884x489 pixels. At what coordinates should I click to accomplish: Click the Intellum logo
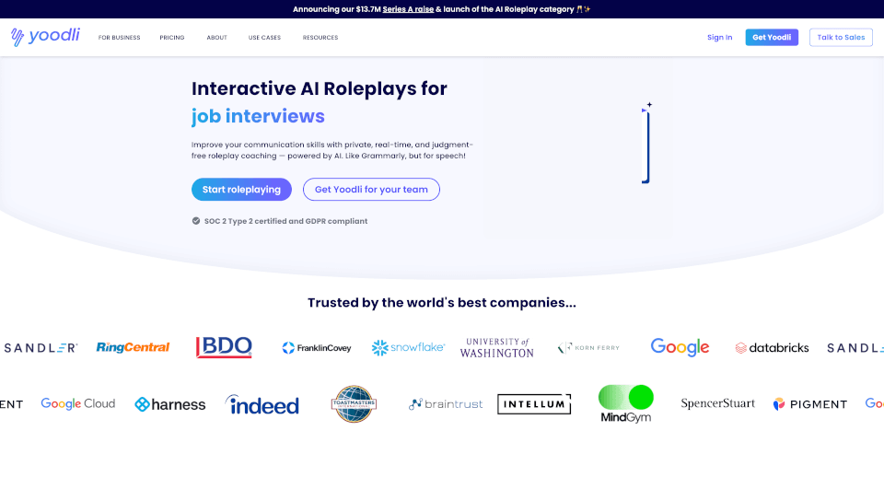(x=534, y=404)
